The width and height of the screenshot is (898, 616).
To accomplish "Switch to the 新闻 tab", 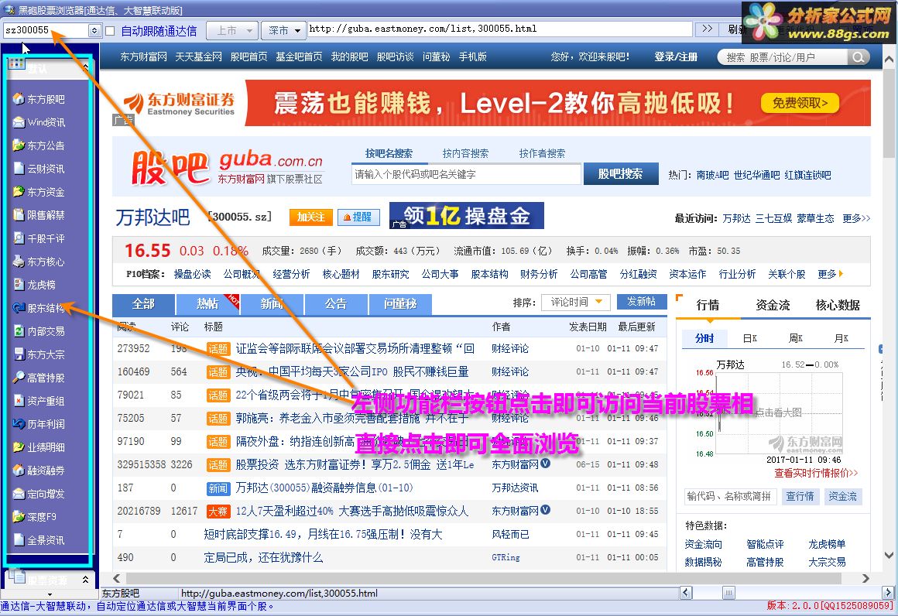I will tap(272, 303).
